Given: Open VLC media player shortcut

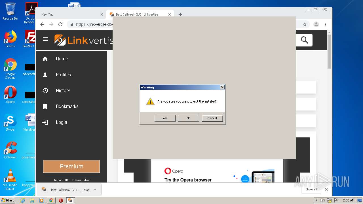Looking at the screenshot, I should [10, 180].
